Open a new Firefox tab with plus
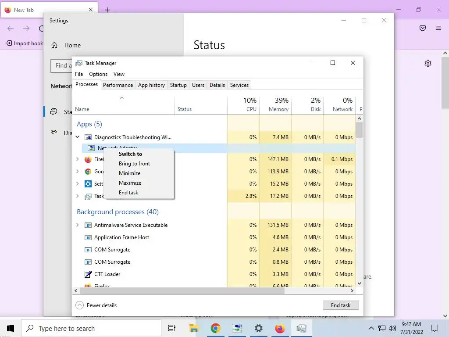 [x=107, y=10]
